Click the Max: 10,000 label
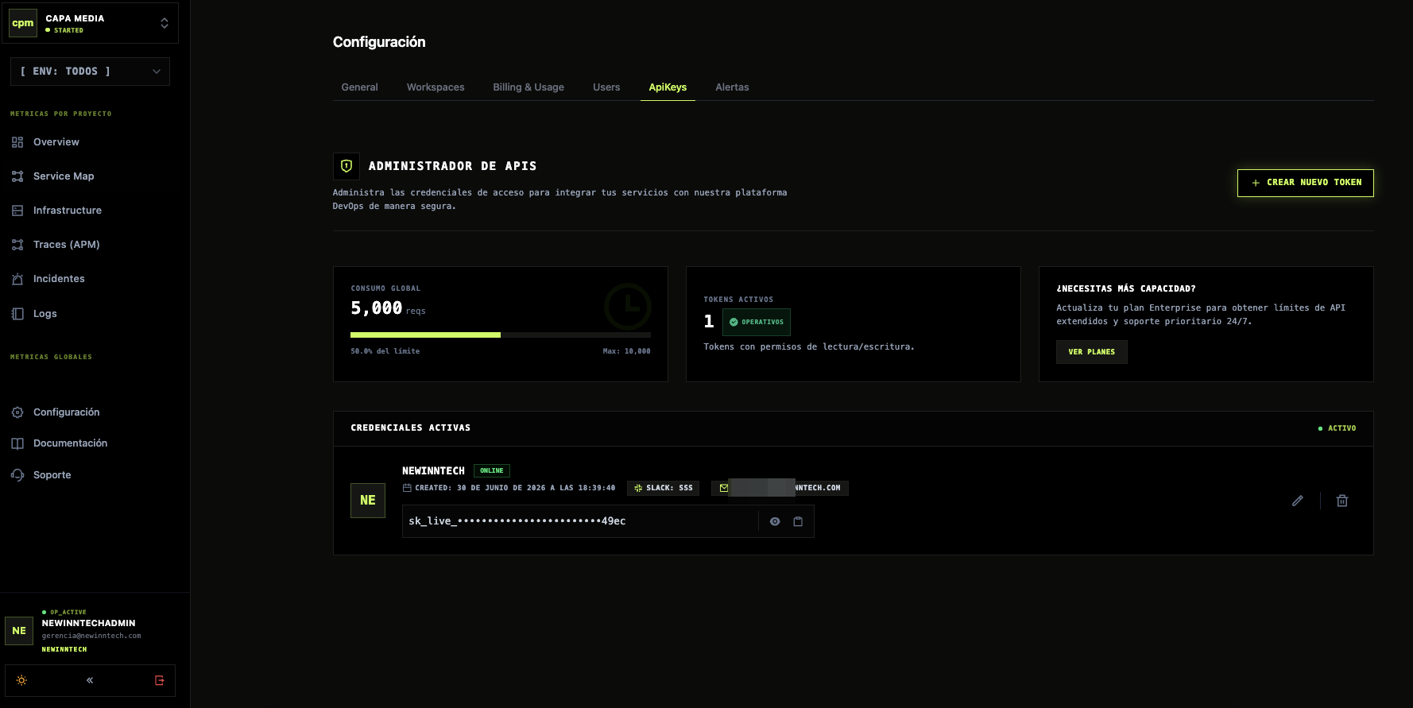The width and height of the screenshot is (1413, 708). (626, 351)
